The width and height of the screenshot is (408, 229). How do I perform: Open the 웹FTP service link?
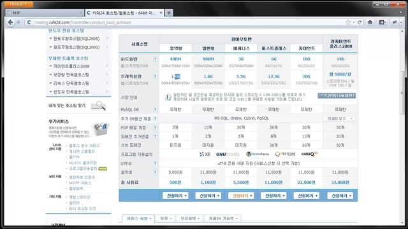pyautogui.click(x=74, y=157)
